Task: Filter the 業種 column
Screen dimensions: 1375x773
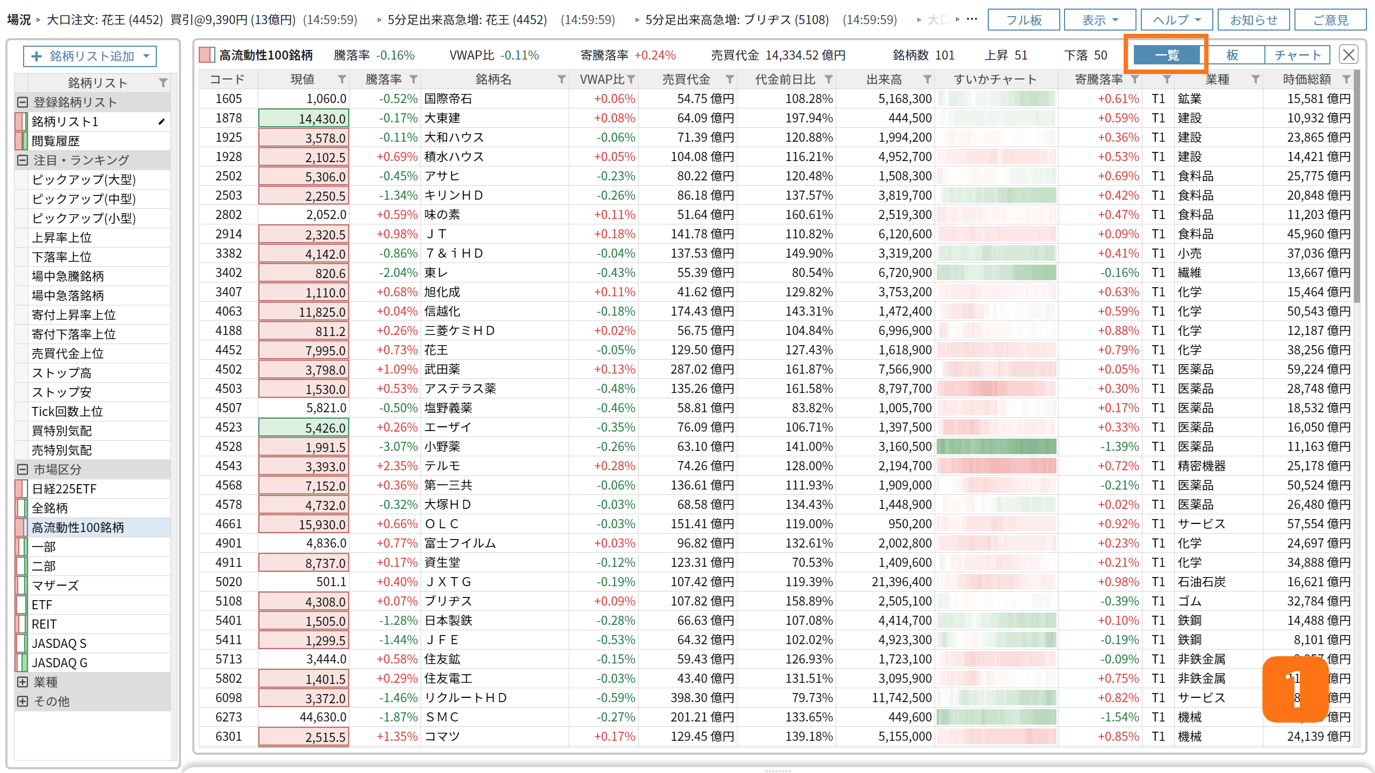Action: [1255, 79]
